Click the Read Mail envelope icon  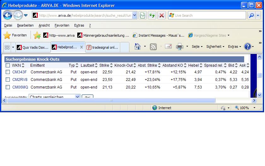pyautogui.click(x=168, y=46)
